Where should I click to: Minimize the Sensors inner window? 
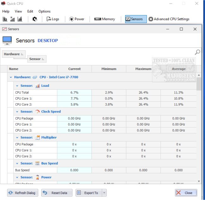[x=167, y=29]
